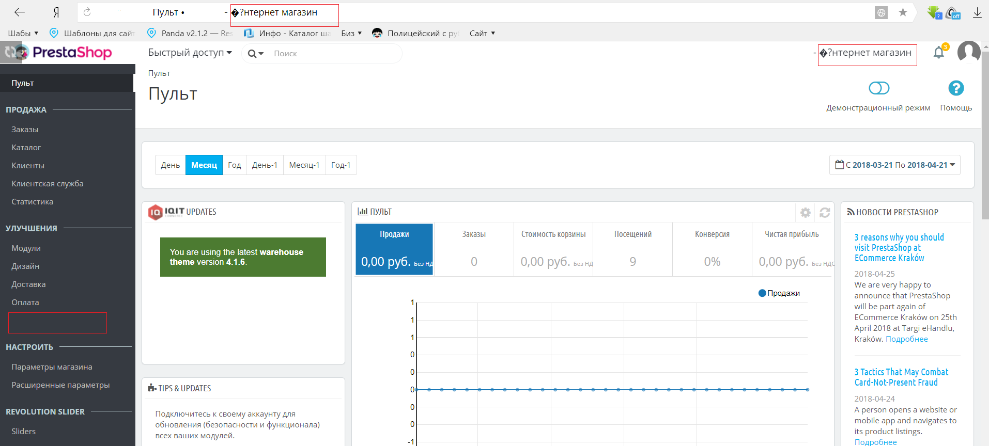This screenshot has height=446, width=989.
Task: Switch to the День period tab
Action: click(171, 165)
